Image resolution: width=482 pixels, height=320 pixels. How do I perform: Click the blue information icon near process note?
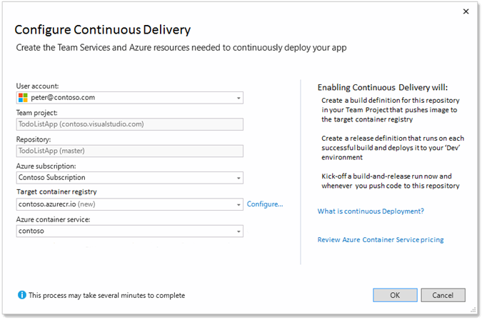22,295
